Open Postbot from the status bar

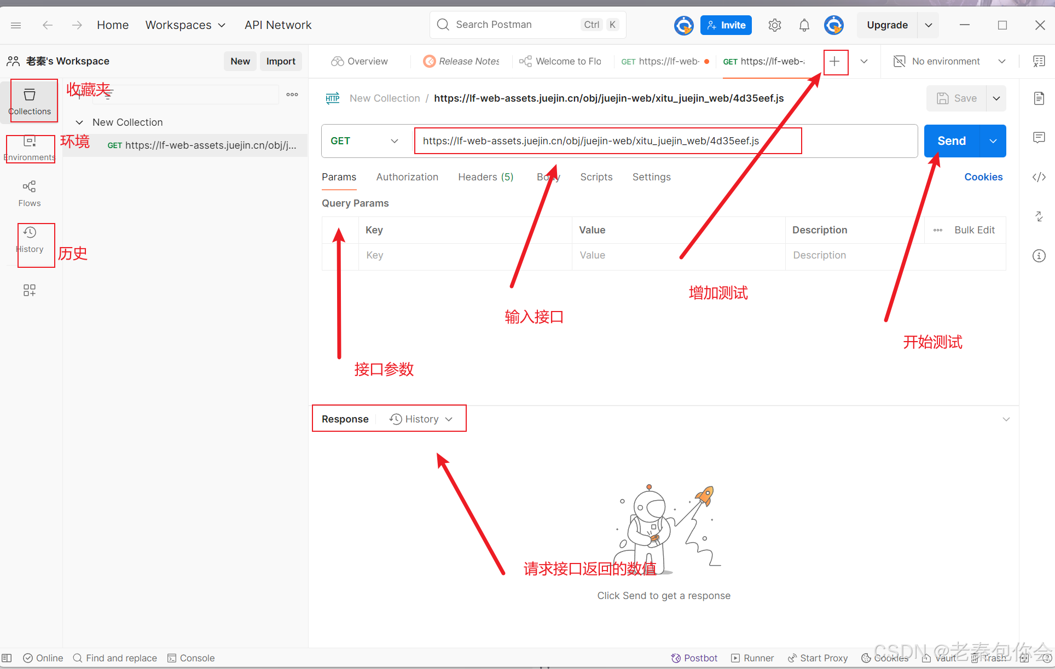click(694, 658)
